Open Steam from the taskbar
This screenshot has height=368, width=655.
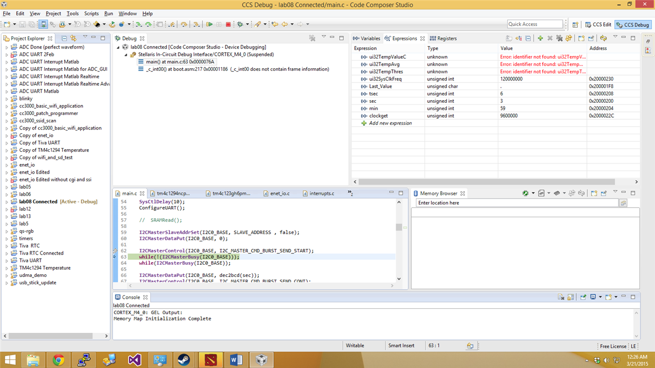coord(185,360)
